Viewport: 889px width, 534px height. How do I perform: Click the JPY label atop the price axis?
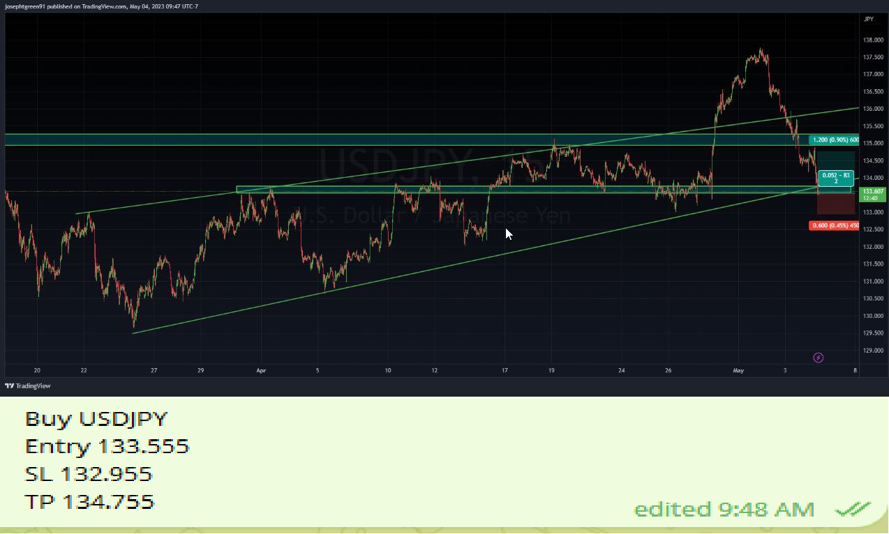[868, 19]
